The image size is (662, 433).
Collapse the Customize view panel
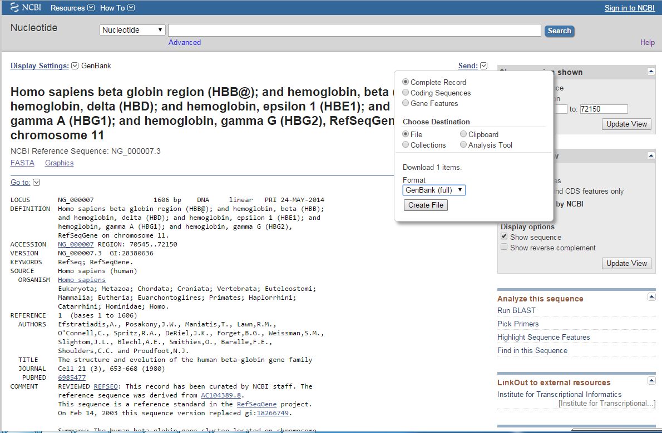(x=651, y=156)
